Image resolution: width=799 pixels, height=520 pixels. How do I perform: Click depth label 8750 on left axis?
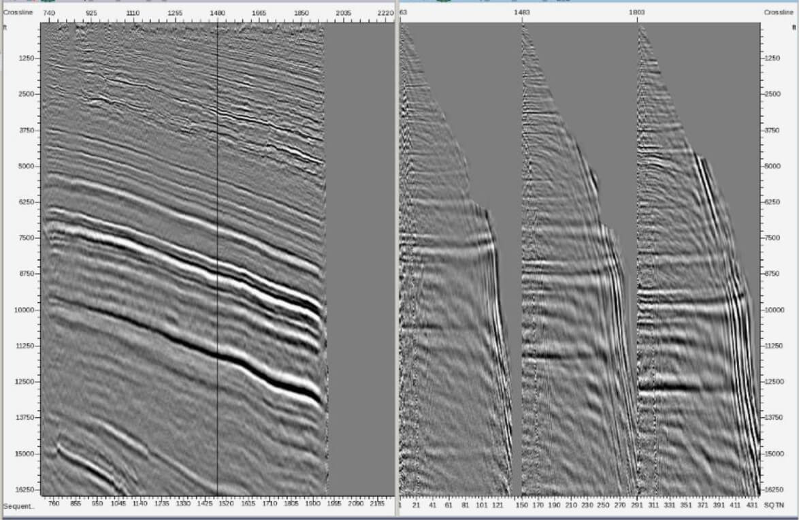click(26, 274)
